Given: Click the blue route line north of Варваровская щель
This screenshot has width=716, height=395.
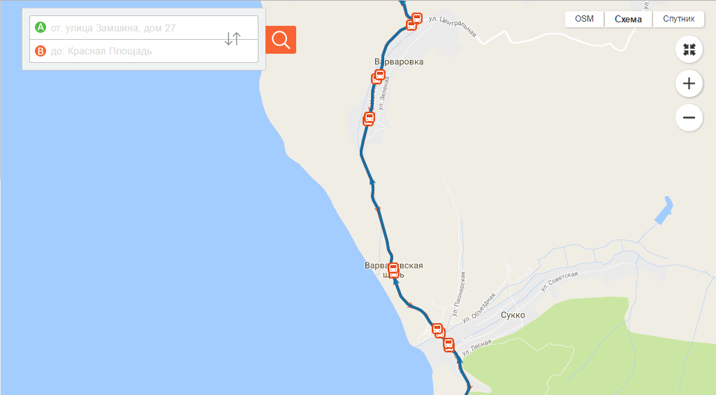Looking at the screenshot, I should (383, 223).
